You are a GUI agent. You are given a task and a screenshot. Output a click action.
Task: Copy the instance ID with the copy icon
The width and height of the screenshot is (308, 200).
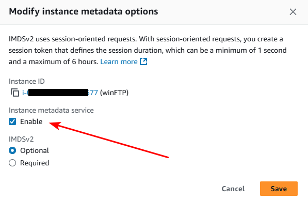pos(15,93)
